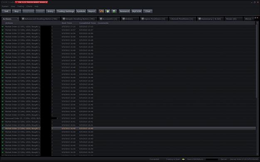The width and height of the screenshot is (260, 162).
Task: Click the vertical scrollbar in the Actions list
Action: [x=257, y=61]
